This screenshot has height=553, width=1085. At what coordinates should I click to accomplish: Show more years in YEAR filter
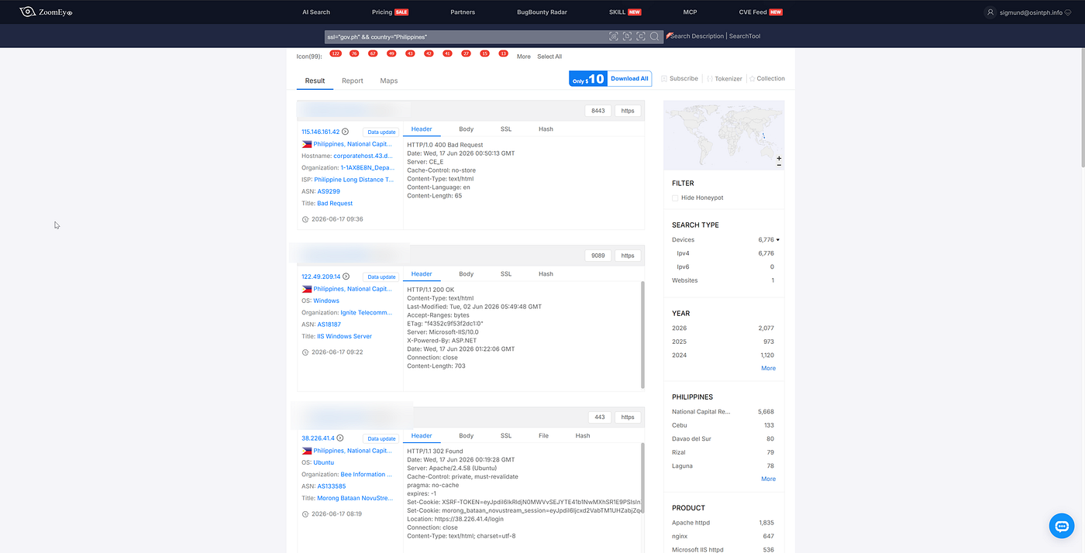point(768,368)
